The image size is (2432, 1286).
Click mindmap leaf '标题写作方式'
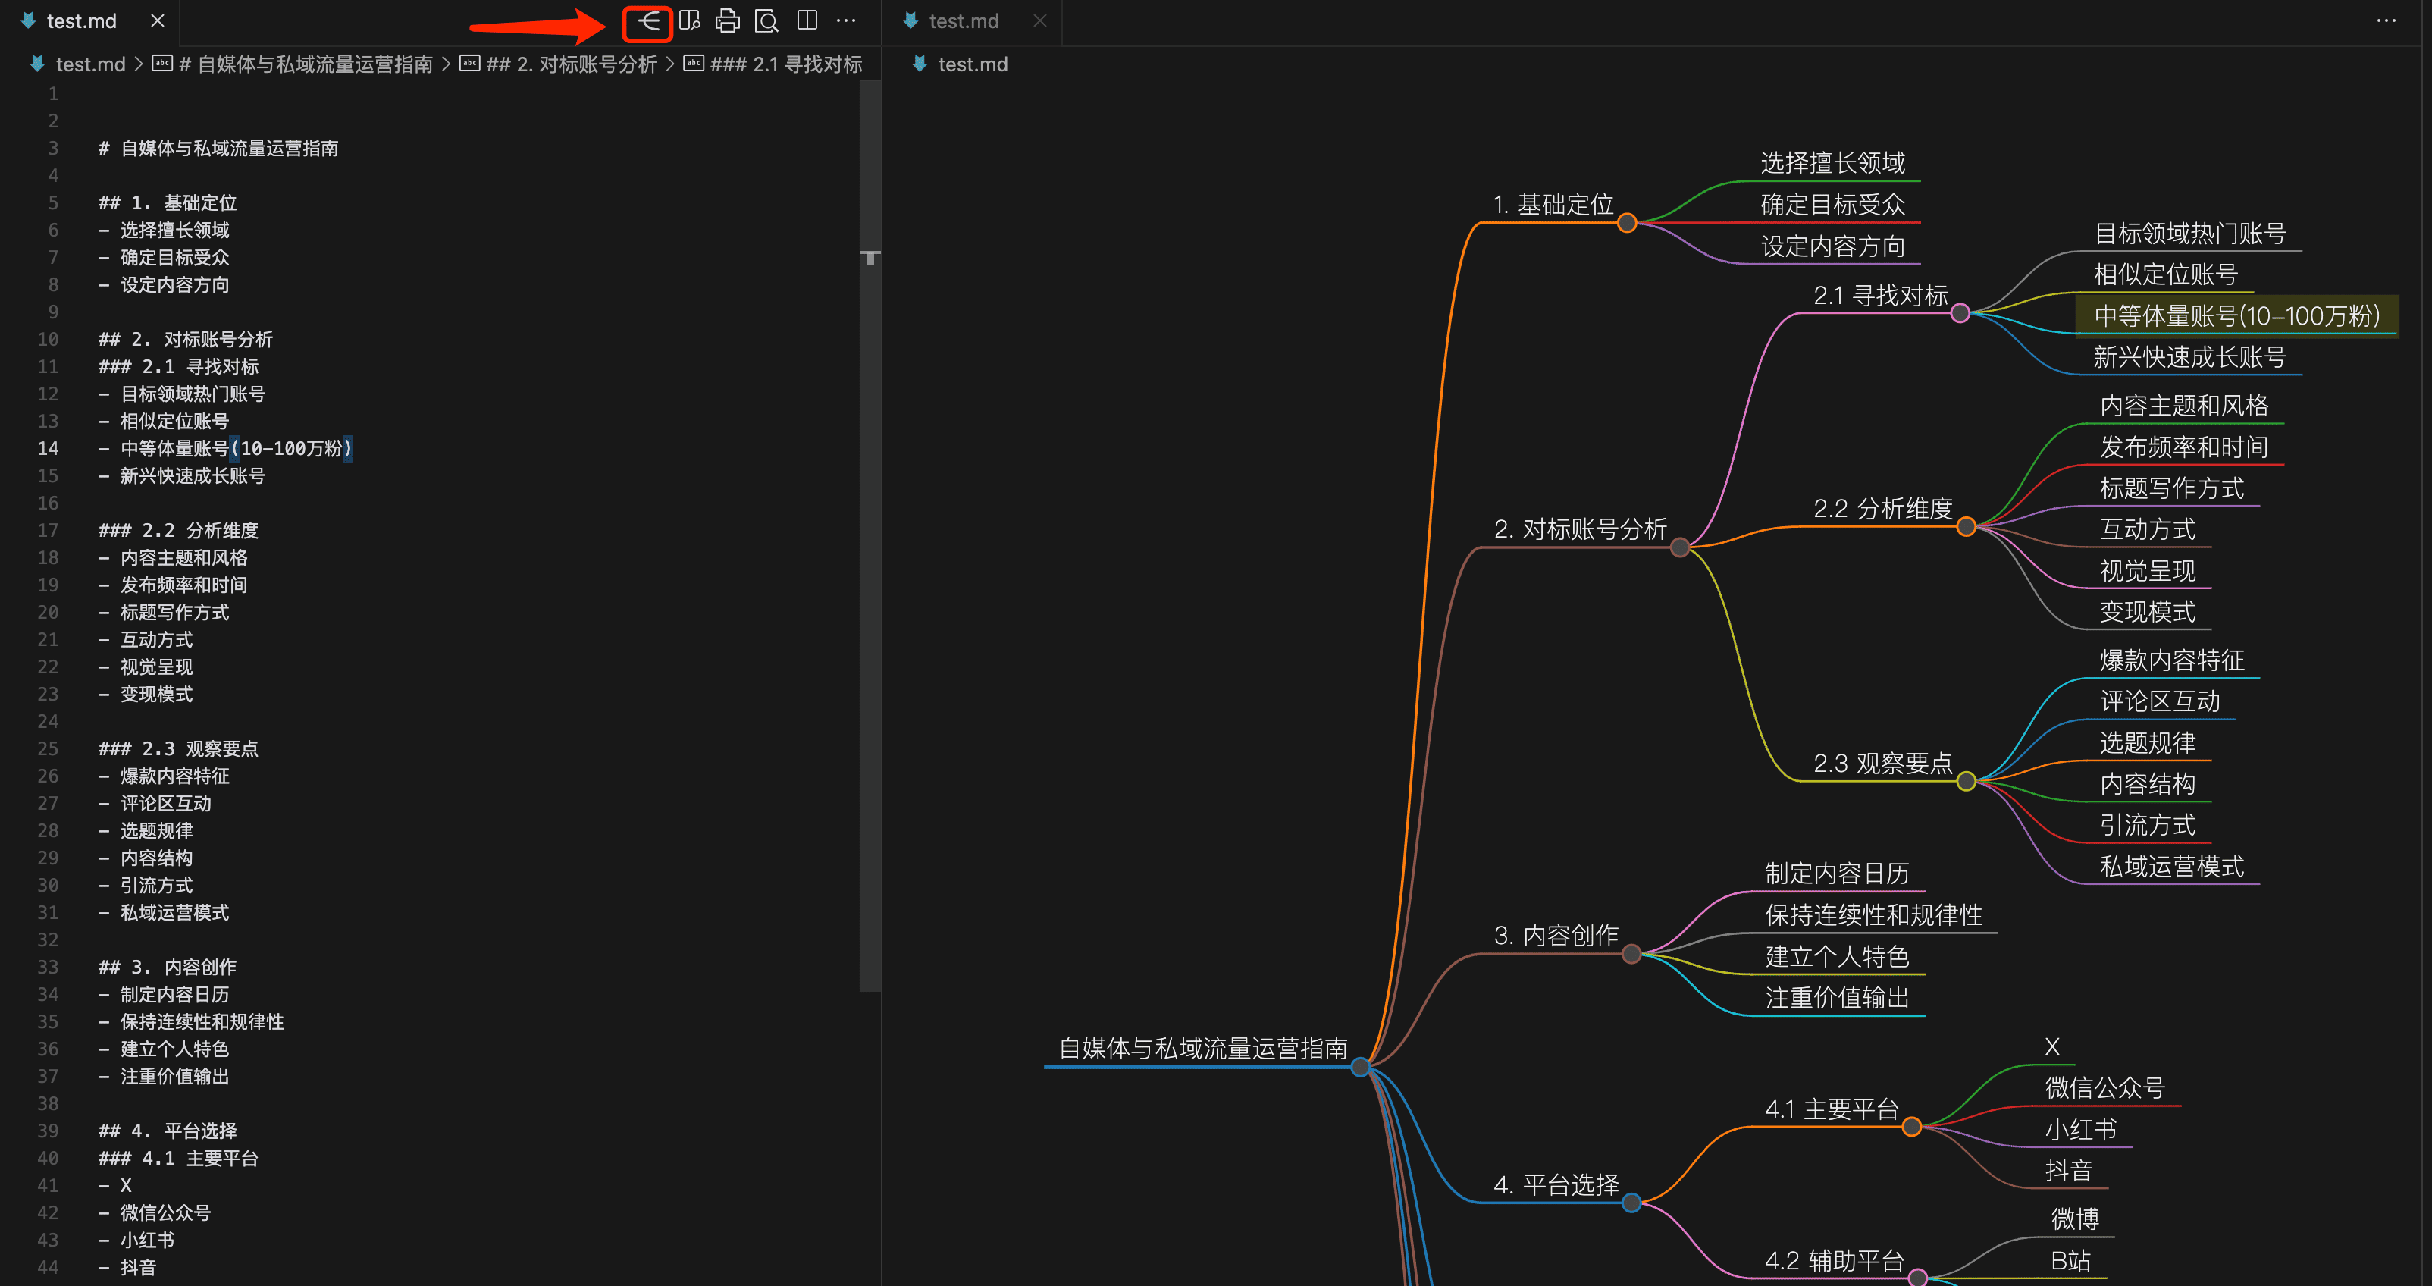2171,488
